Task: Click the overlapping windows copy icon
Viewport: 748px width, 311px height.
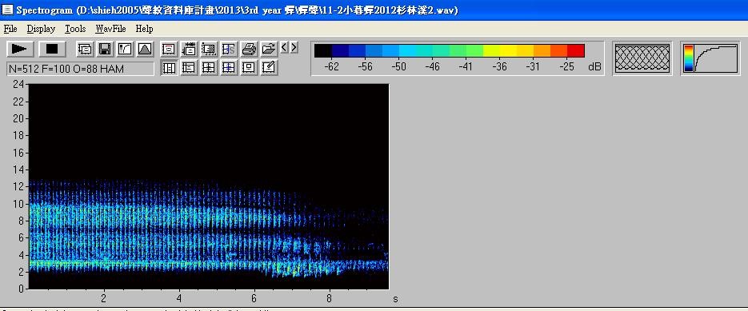Action: pos(85,49)
